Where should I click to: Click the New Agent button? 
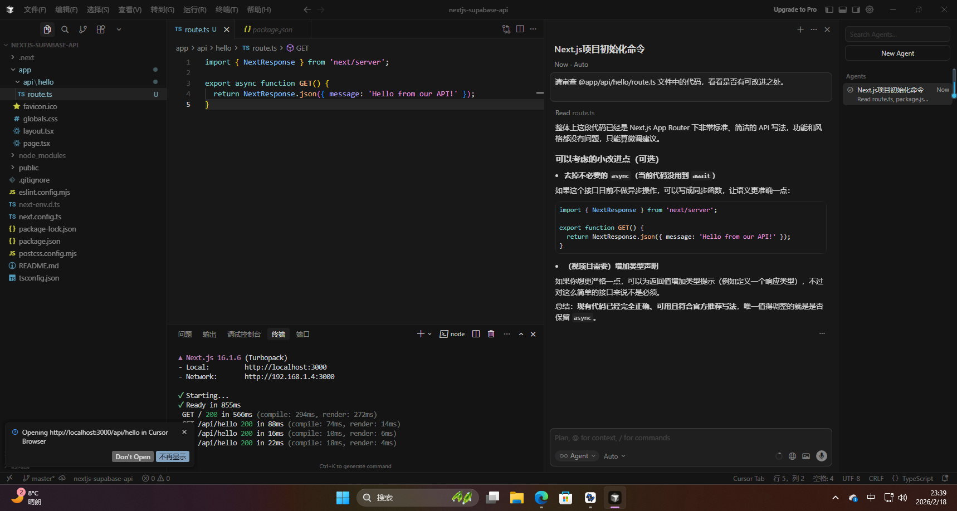pos(897,53)
